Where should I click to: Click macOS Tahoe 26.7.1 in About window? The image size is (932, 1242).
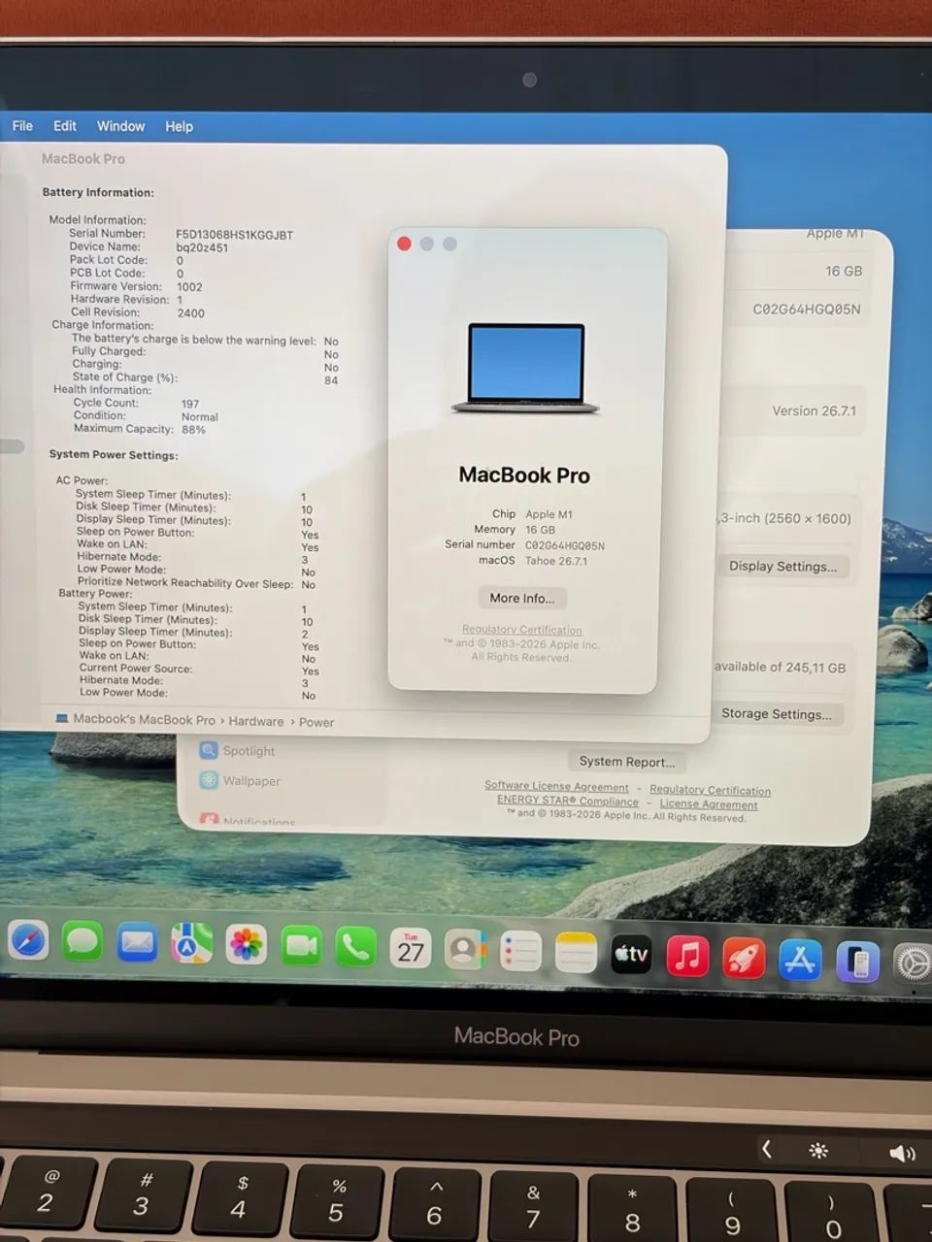click(x=556, y=561)
